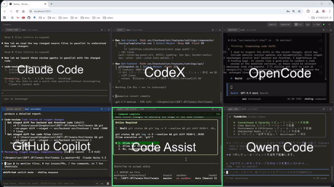The height and width of the screenshot is (187, 334).
Task: Open the Codex pane type dropdown
Action: tap(121, 30)
